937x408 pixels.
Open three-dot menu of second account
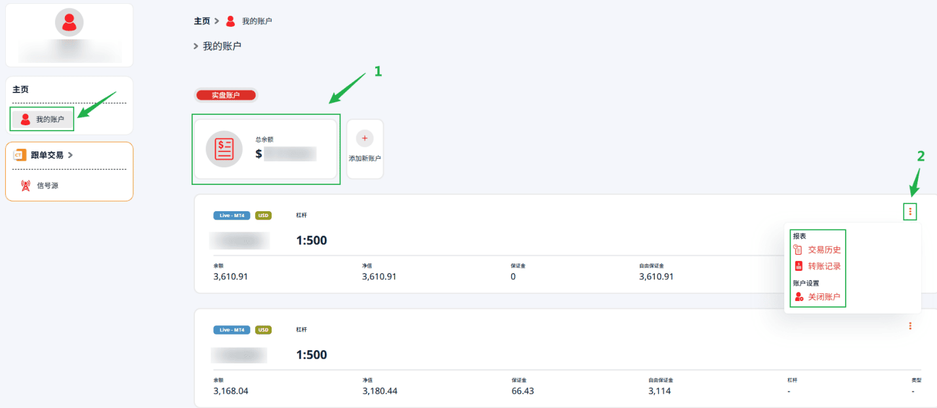[x=910, y=325]
